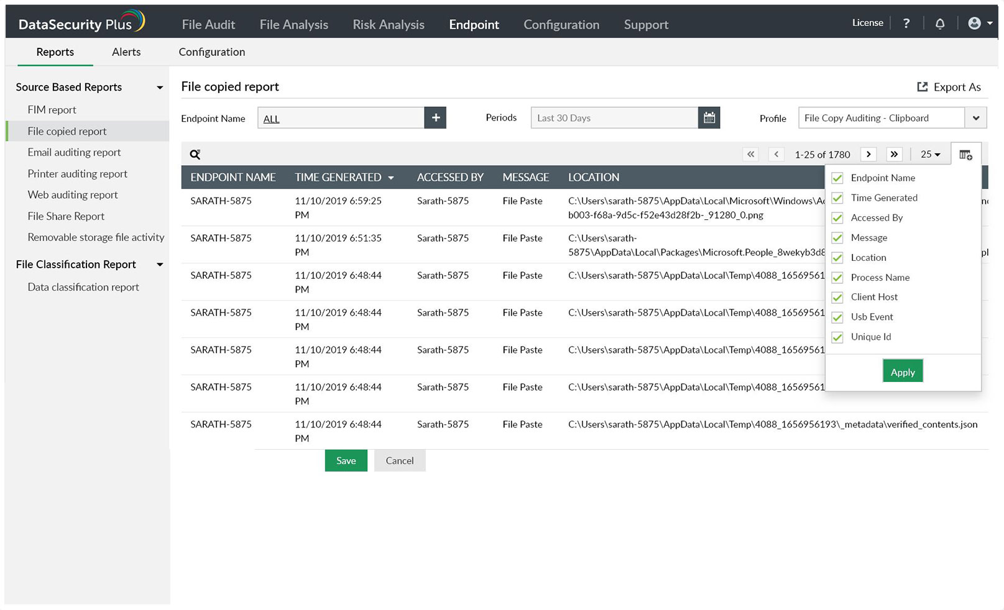
Task: Click the 6:59:25 PM timestamp cell
Action: 338,207
